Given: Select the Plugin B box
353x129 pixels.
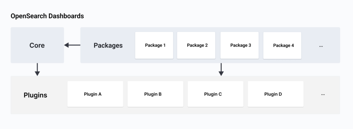Looking at the screenshot, I should [155, 94].
